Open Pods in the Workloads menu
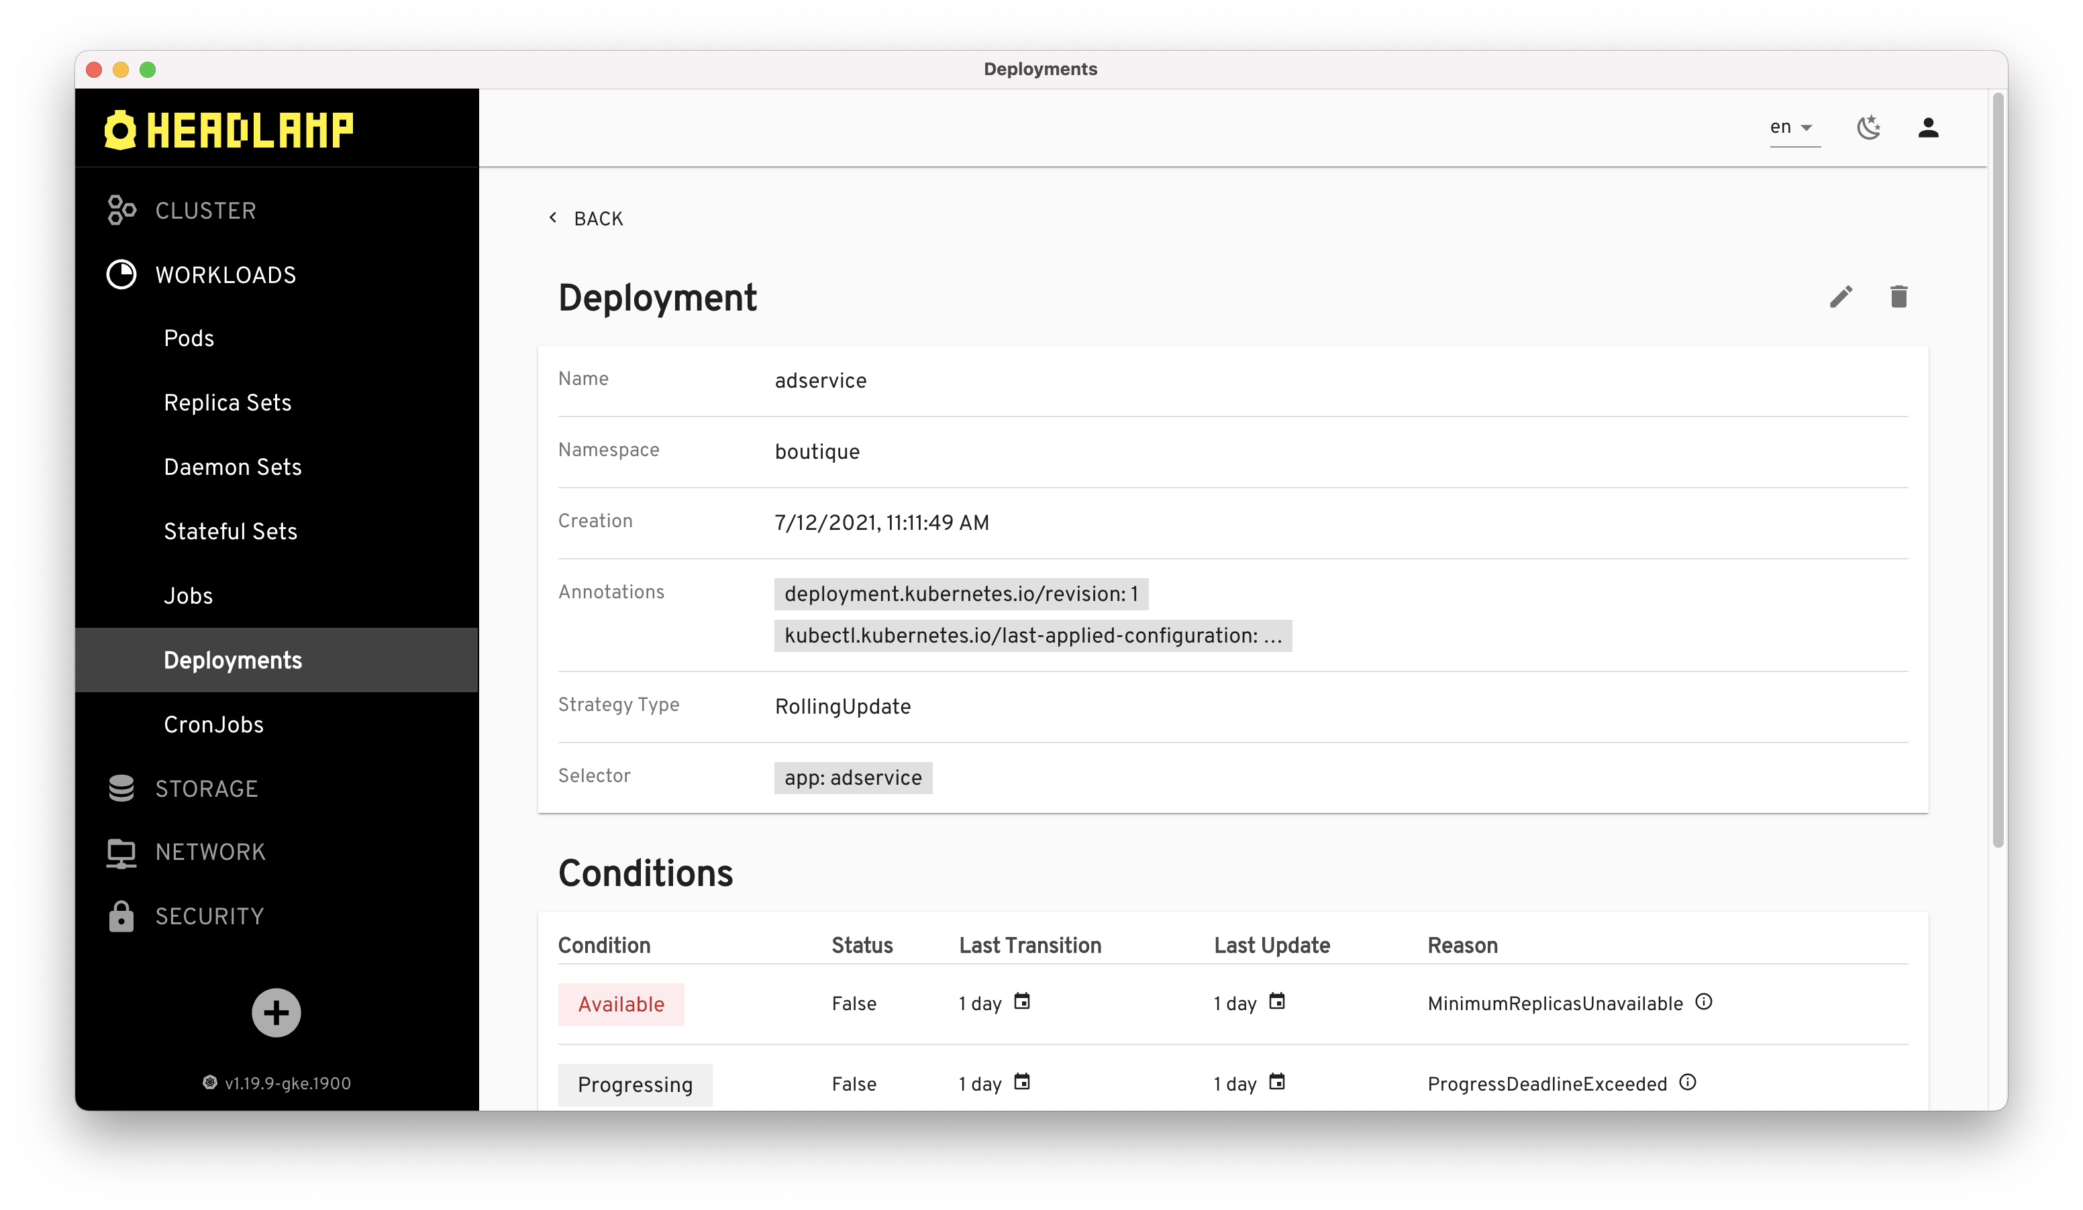Viewport: 2083px width, 1210px height. (x=189, y=339)
